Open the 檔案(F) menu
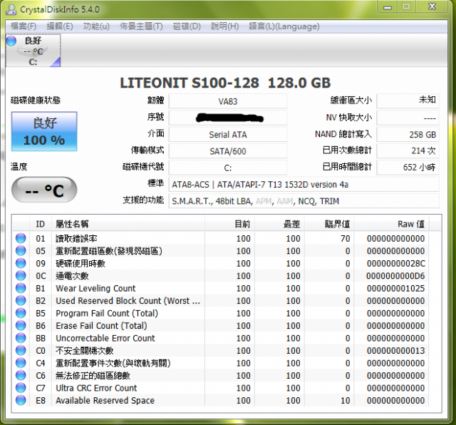This screenshot has height=425, width=456. tap(24, 26)
